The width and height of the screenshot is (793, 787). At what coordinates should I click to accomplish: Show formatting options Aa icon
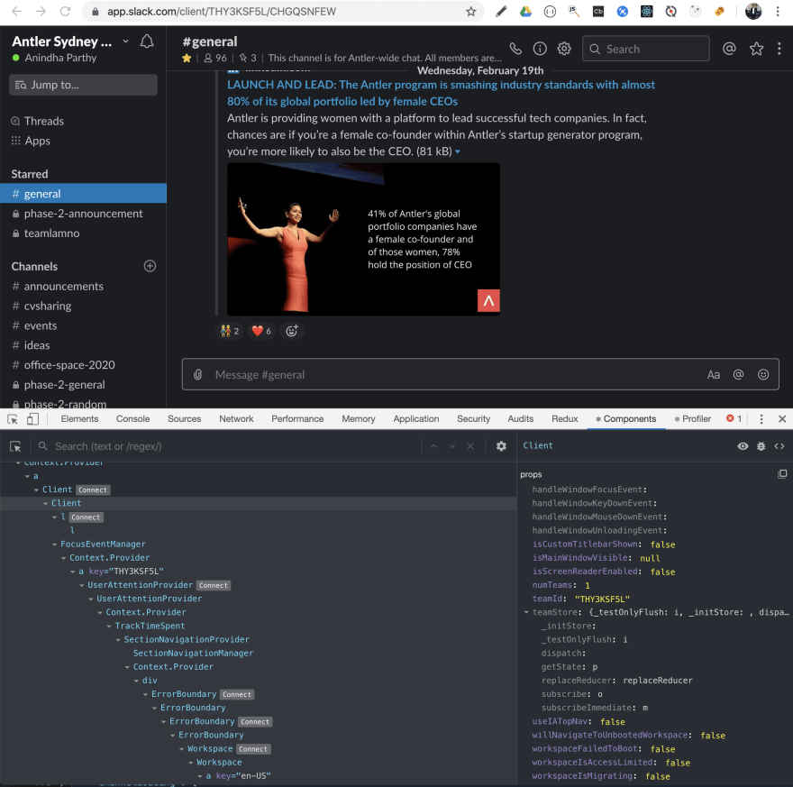click(x=713, y=374)
